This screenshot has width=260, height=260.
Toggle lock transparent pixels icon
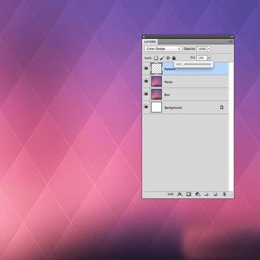point(156,58)
